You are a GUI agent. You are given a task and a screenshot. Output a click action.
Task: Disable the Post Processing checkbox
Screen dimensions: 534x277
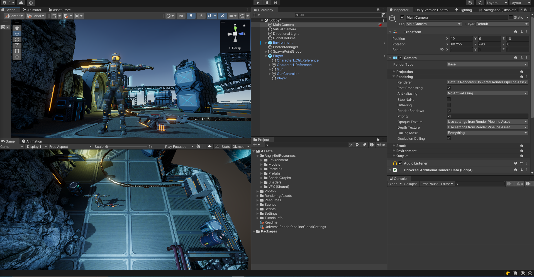[449, 88]
